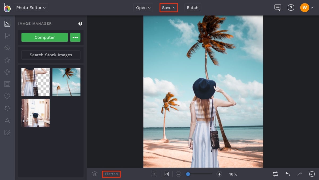The image size is (319, 180).
Task: Open the Effects panel
Action: (7, 60)
